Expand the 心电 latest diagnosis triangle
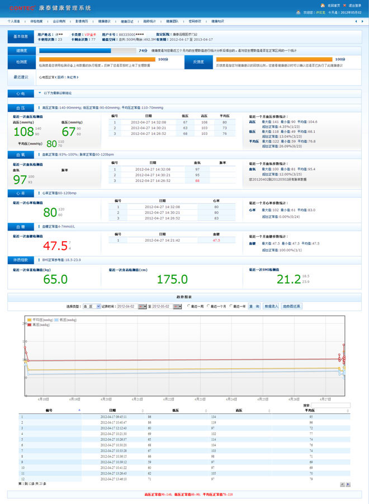369x504 pixels. (x=40, y=93)
